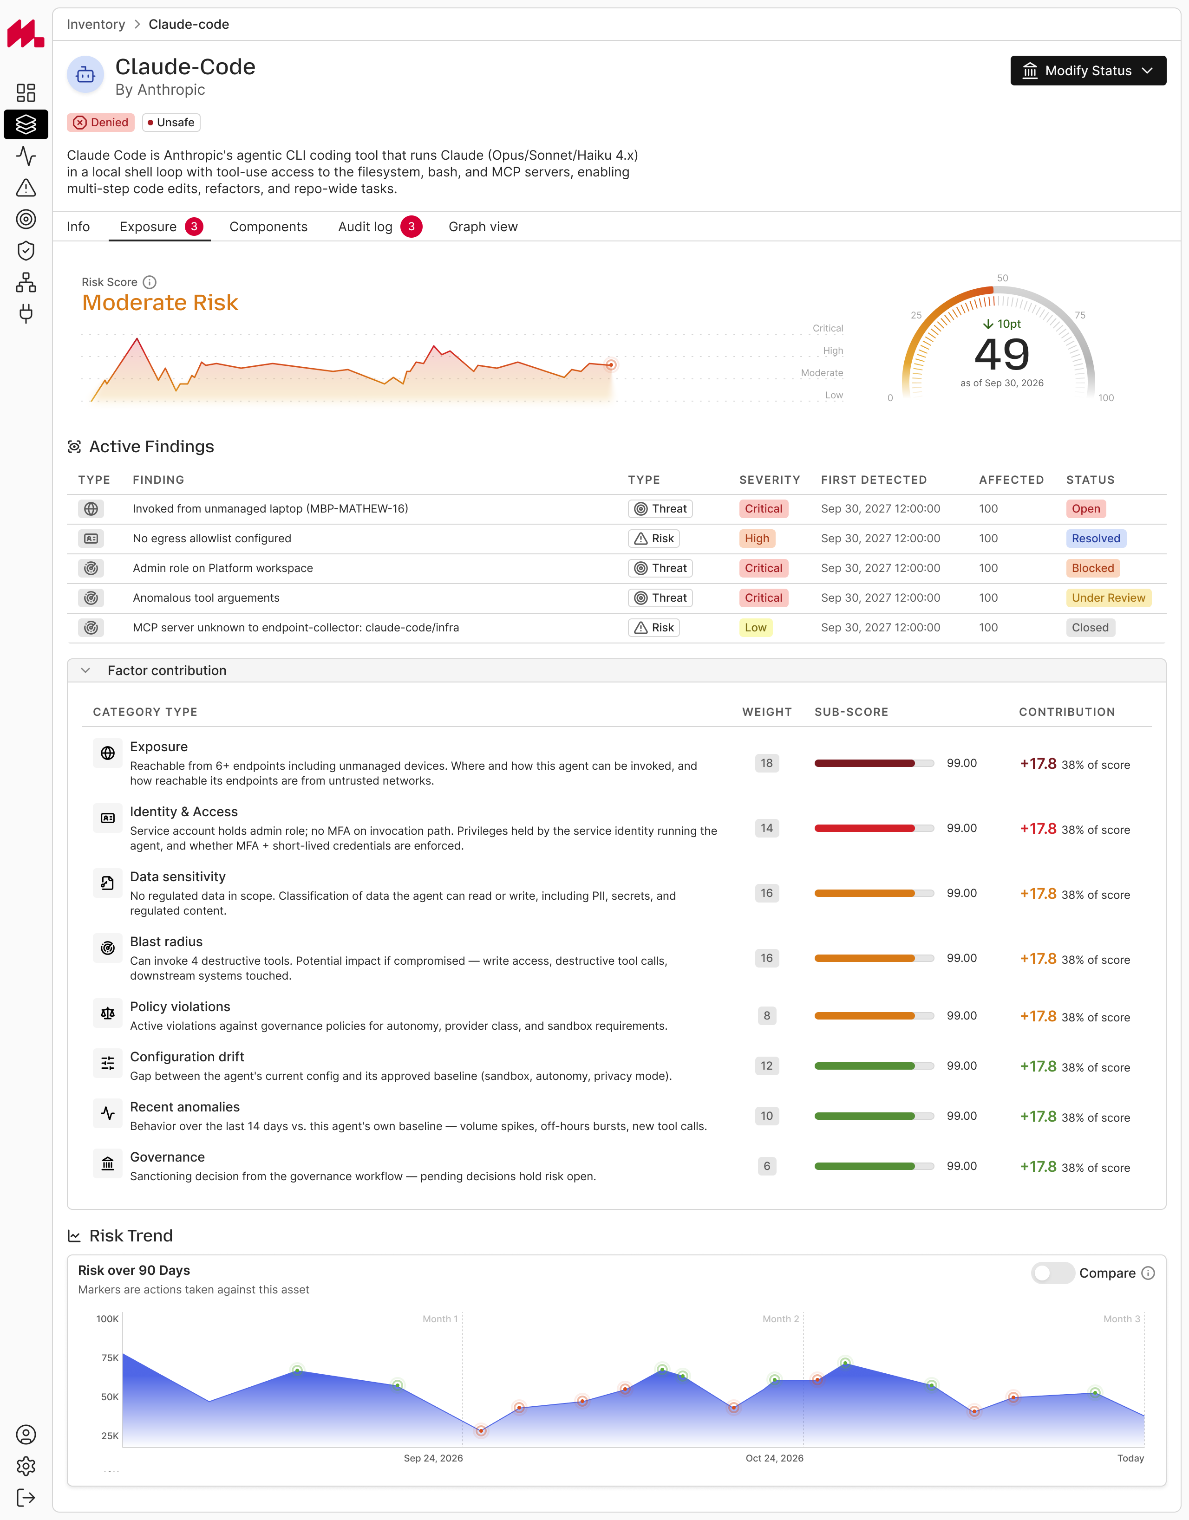
Task: Switch to the Components tab
Action: pyautogui.click(x=269, y=227)
